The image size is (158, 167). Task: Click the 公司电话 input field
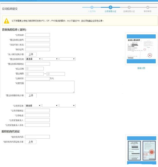[x=37, y=115]
